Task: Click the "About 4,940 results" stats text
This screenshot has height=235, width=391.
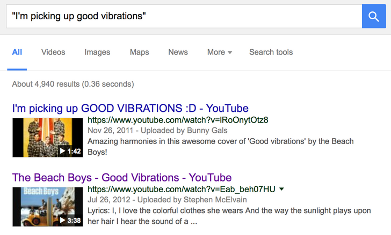Action: pyautogui.click(x=73, y=84)
